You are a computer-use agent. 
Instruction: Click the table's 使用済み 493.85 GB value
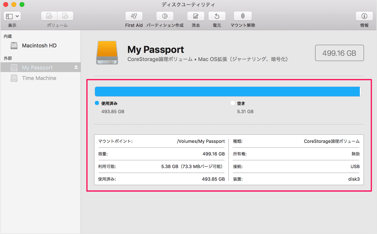[x=214, y=179]
